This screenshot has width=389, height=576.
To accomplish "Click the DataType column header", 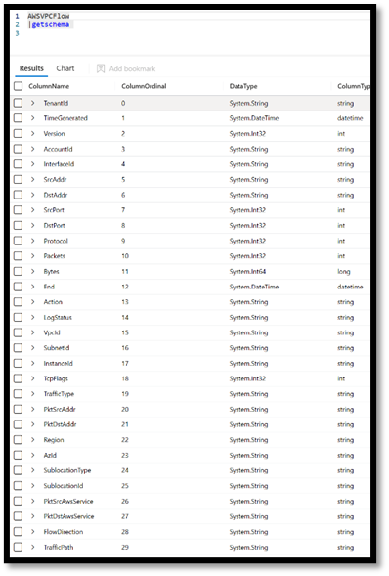I will [x=243, y=86].
